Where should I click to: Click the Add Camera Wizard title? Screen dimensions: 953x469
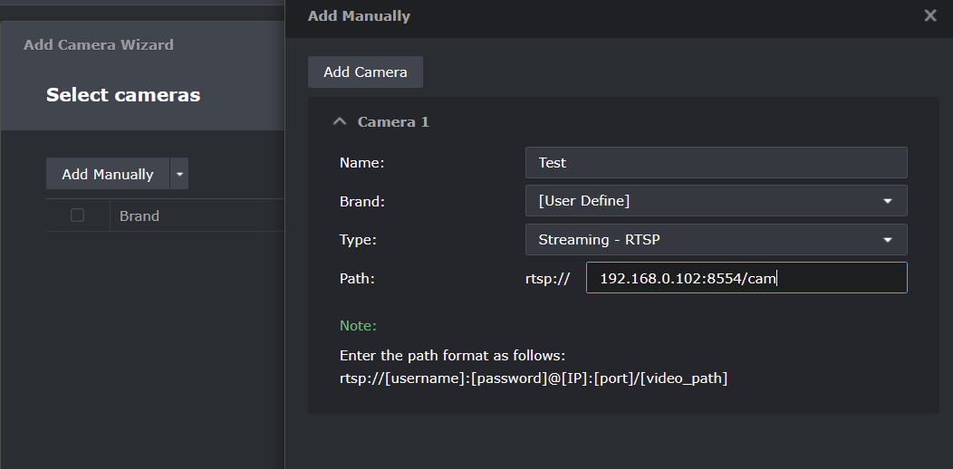[x=99, y=44]
